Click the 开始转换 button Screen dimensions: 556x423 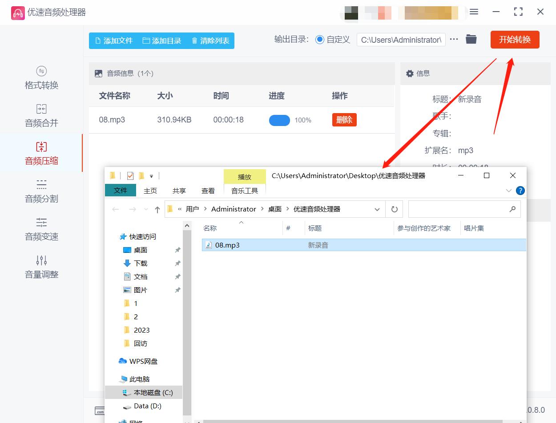[x=515, y=39]
